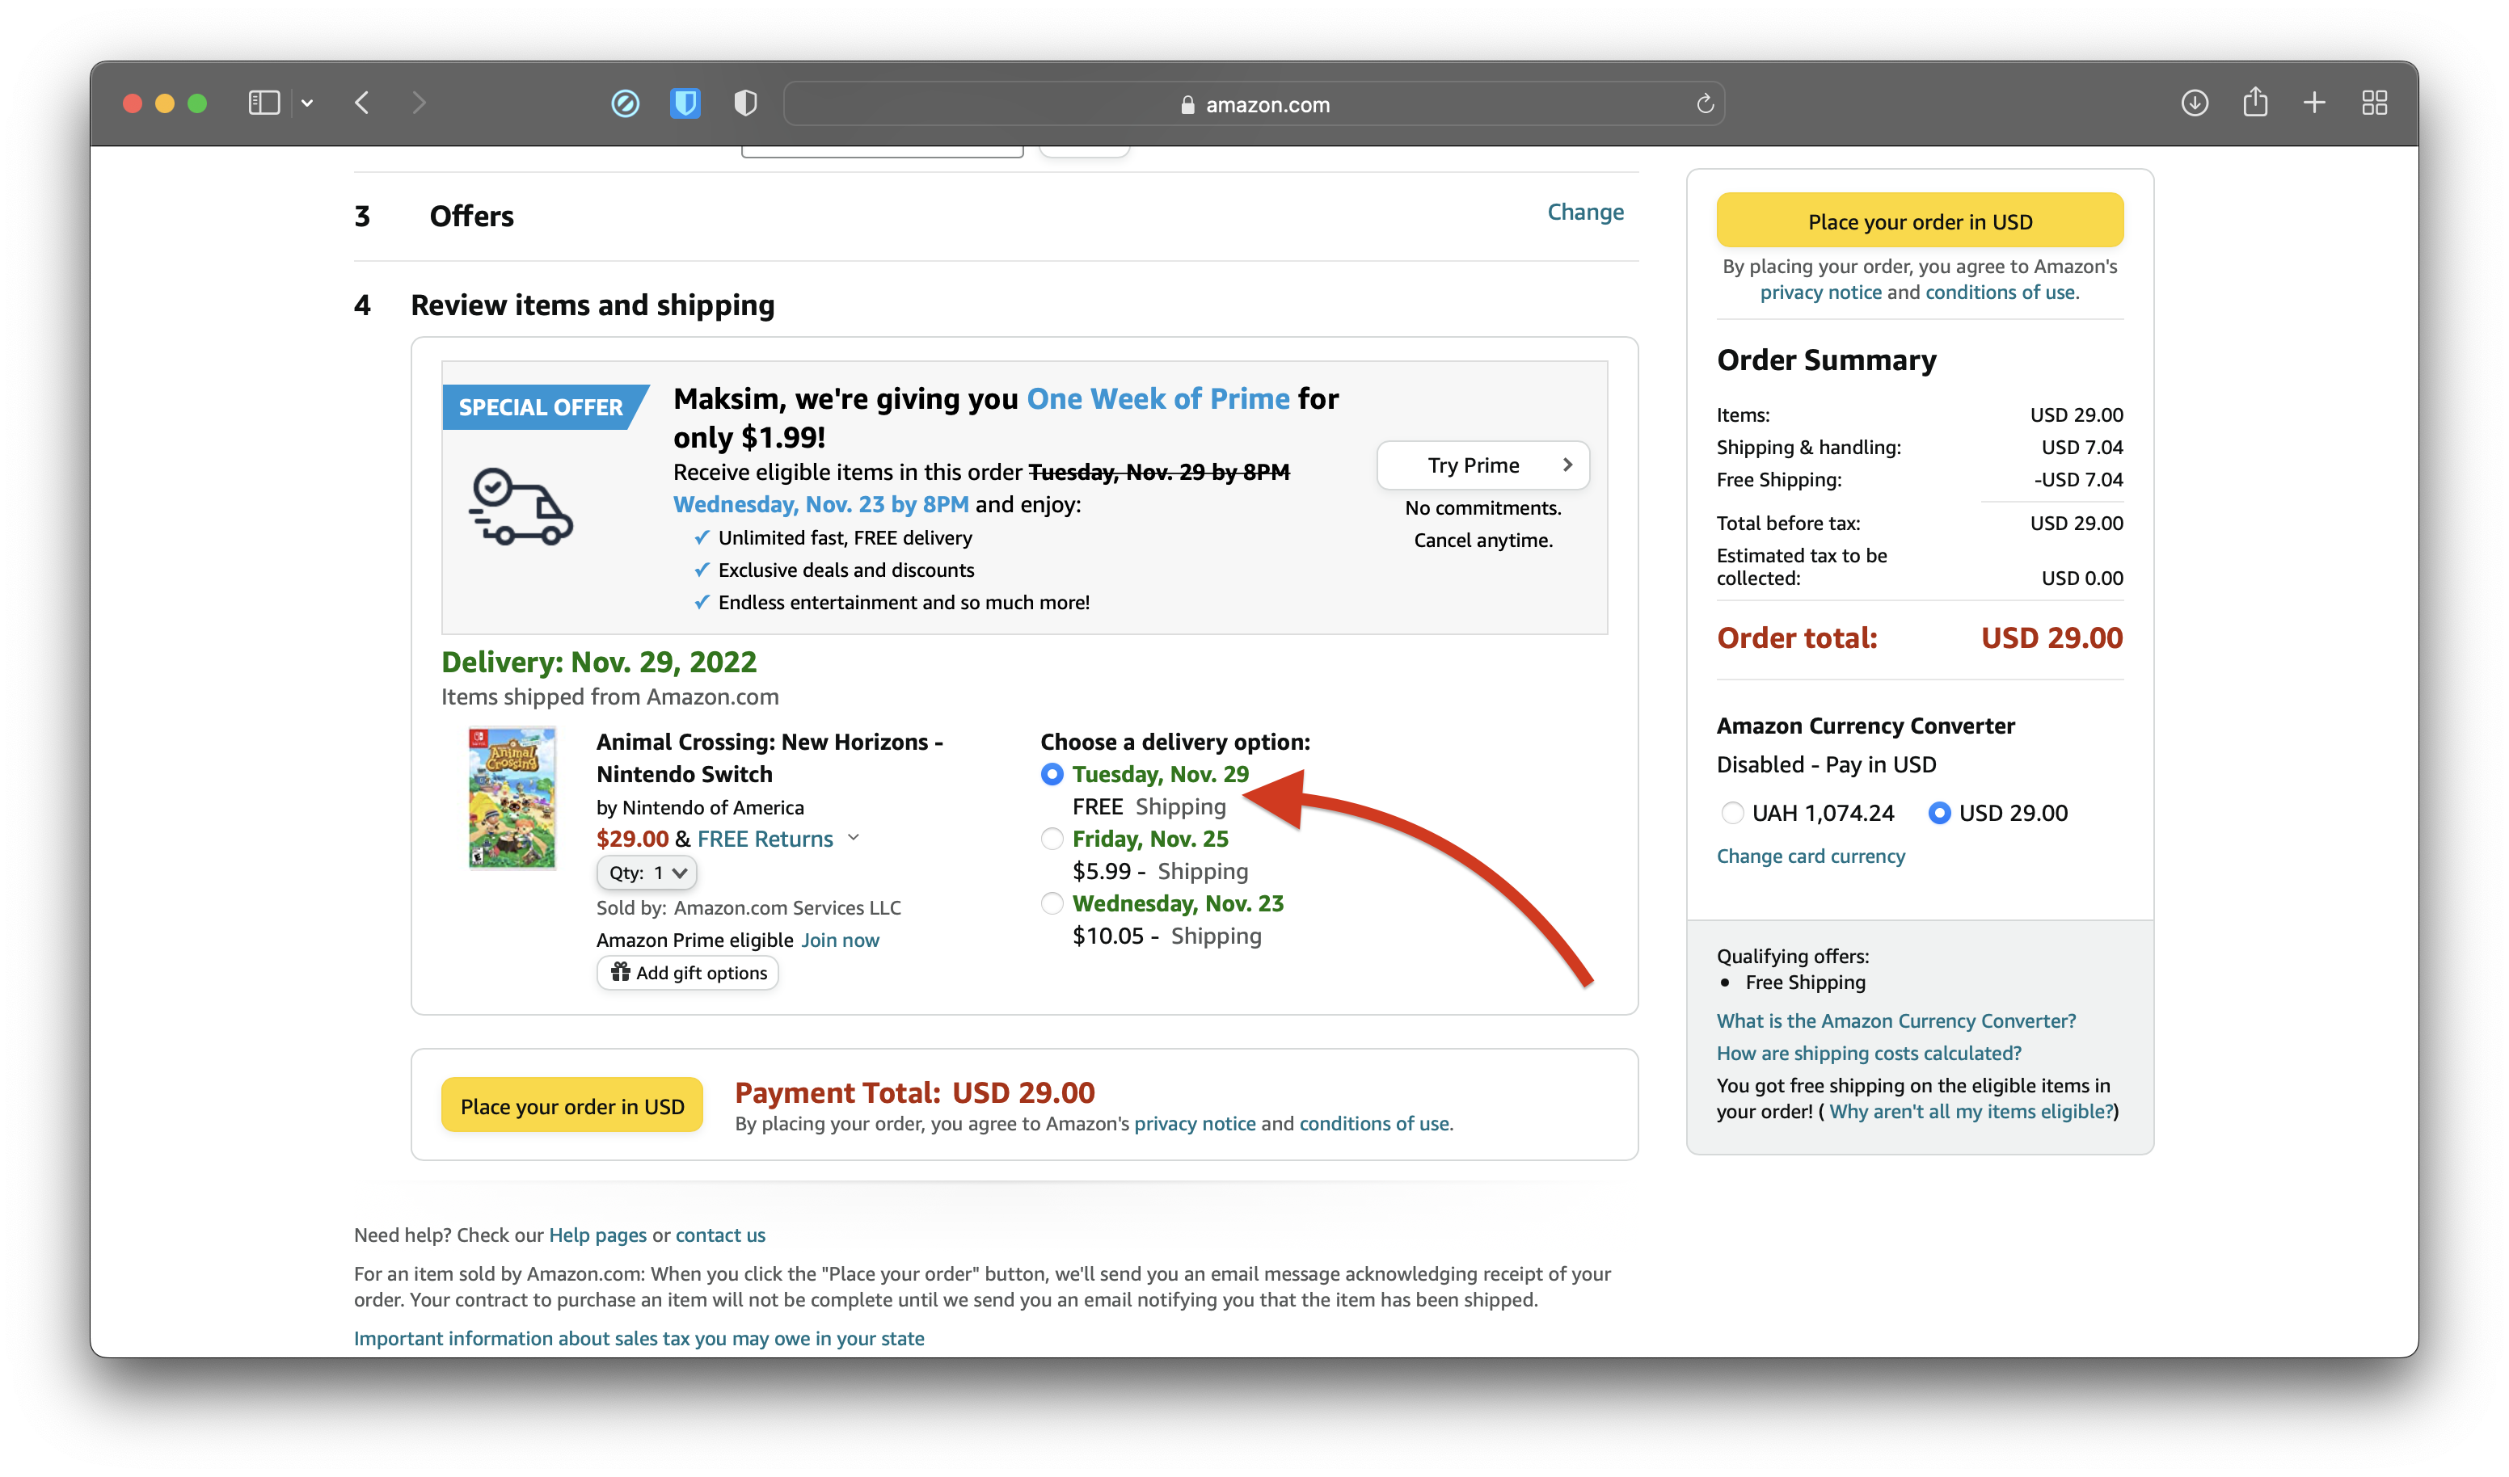This screenshot has width=2509, height=1477.
Task: Go forward to the next page
Action: (420, 103)
